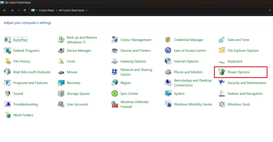
Task: Go up one level with Up arrow
Action: (x=25, y=10)
